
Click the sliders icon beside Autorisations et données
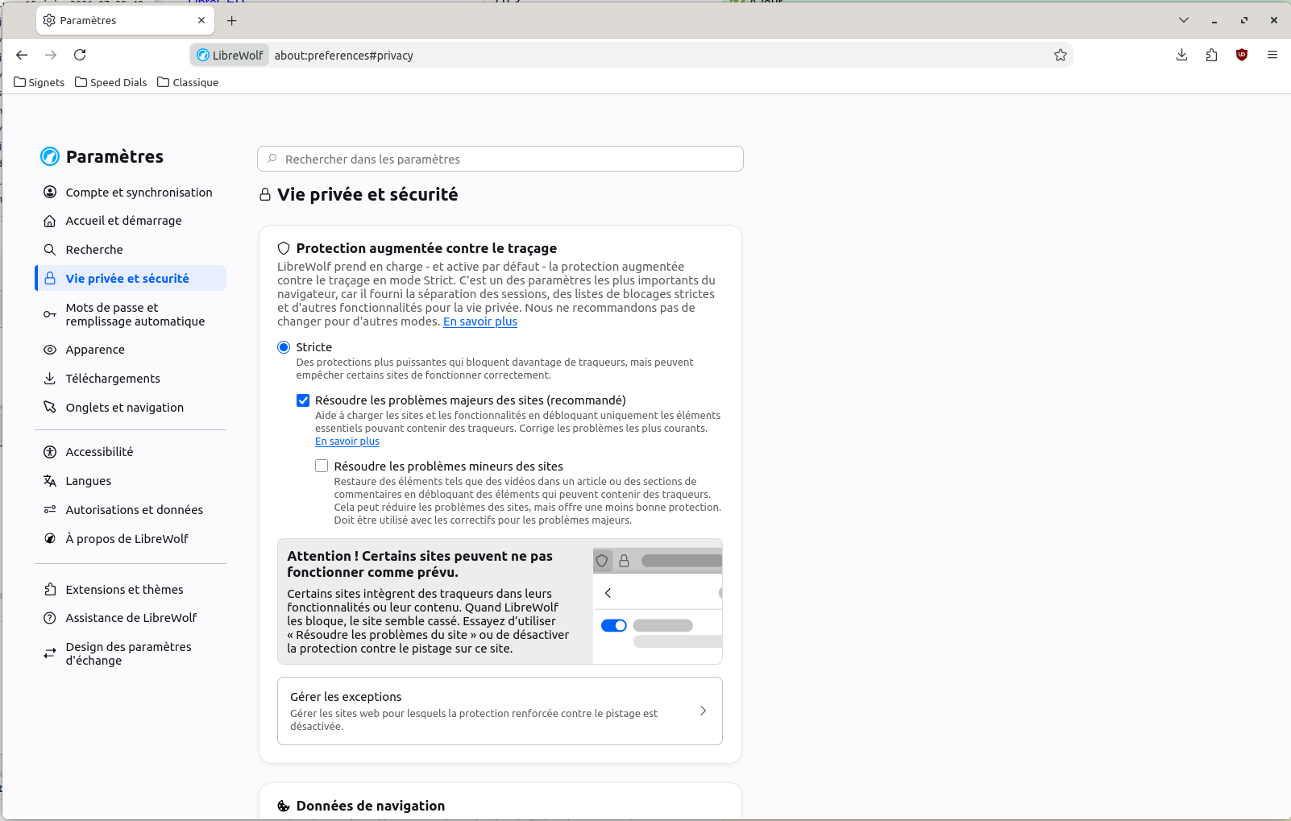[x=50, y=510]
